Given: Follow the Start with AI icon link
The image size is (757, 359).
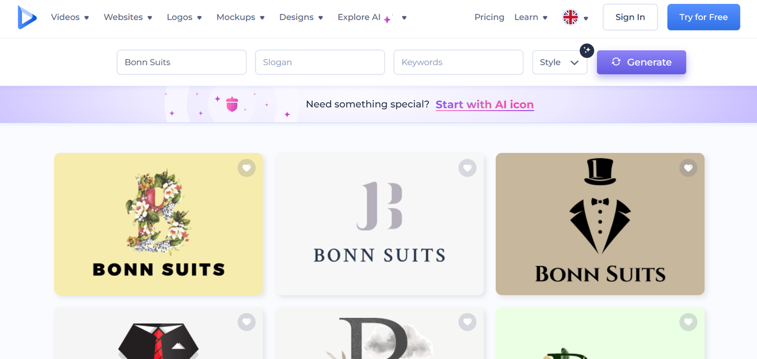Looking at the screenshot, I should (484, 105).
